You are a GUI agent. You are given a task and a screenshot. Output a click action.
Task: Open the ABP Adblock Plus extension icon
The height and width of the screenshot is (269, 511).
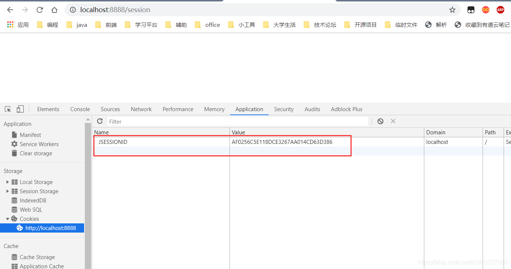500,10
